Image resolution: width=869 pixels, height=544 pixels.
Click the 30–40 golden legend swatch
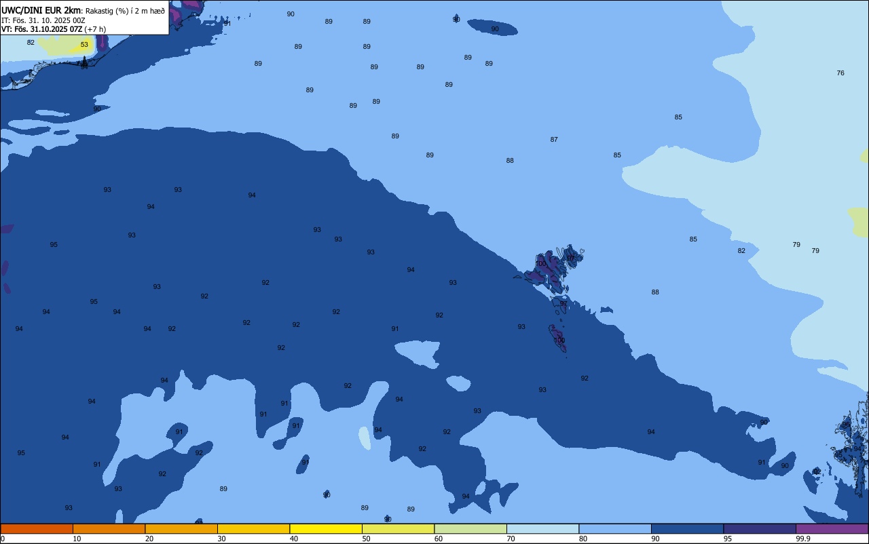[253, 528]
